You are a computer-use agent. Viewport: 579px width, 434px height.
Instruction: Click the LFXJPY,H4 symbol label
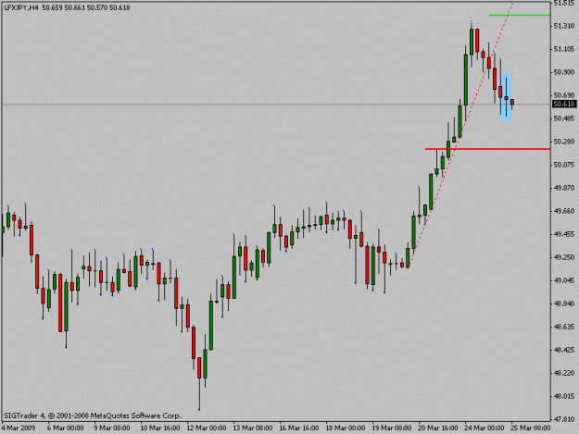[21, 7]
